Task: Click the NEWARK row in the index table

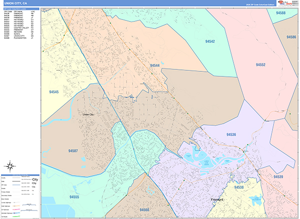Action: (x=19, y=32)
